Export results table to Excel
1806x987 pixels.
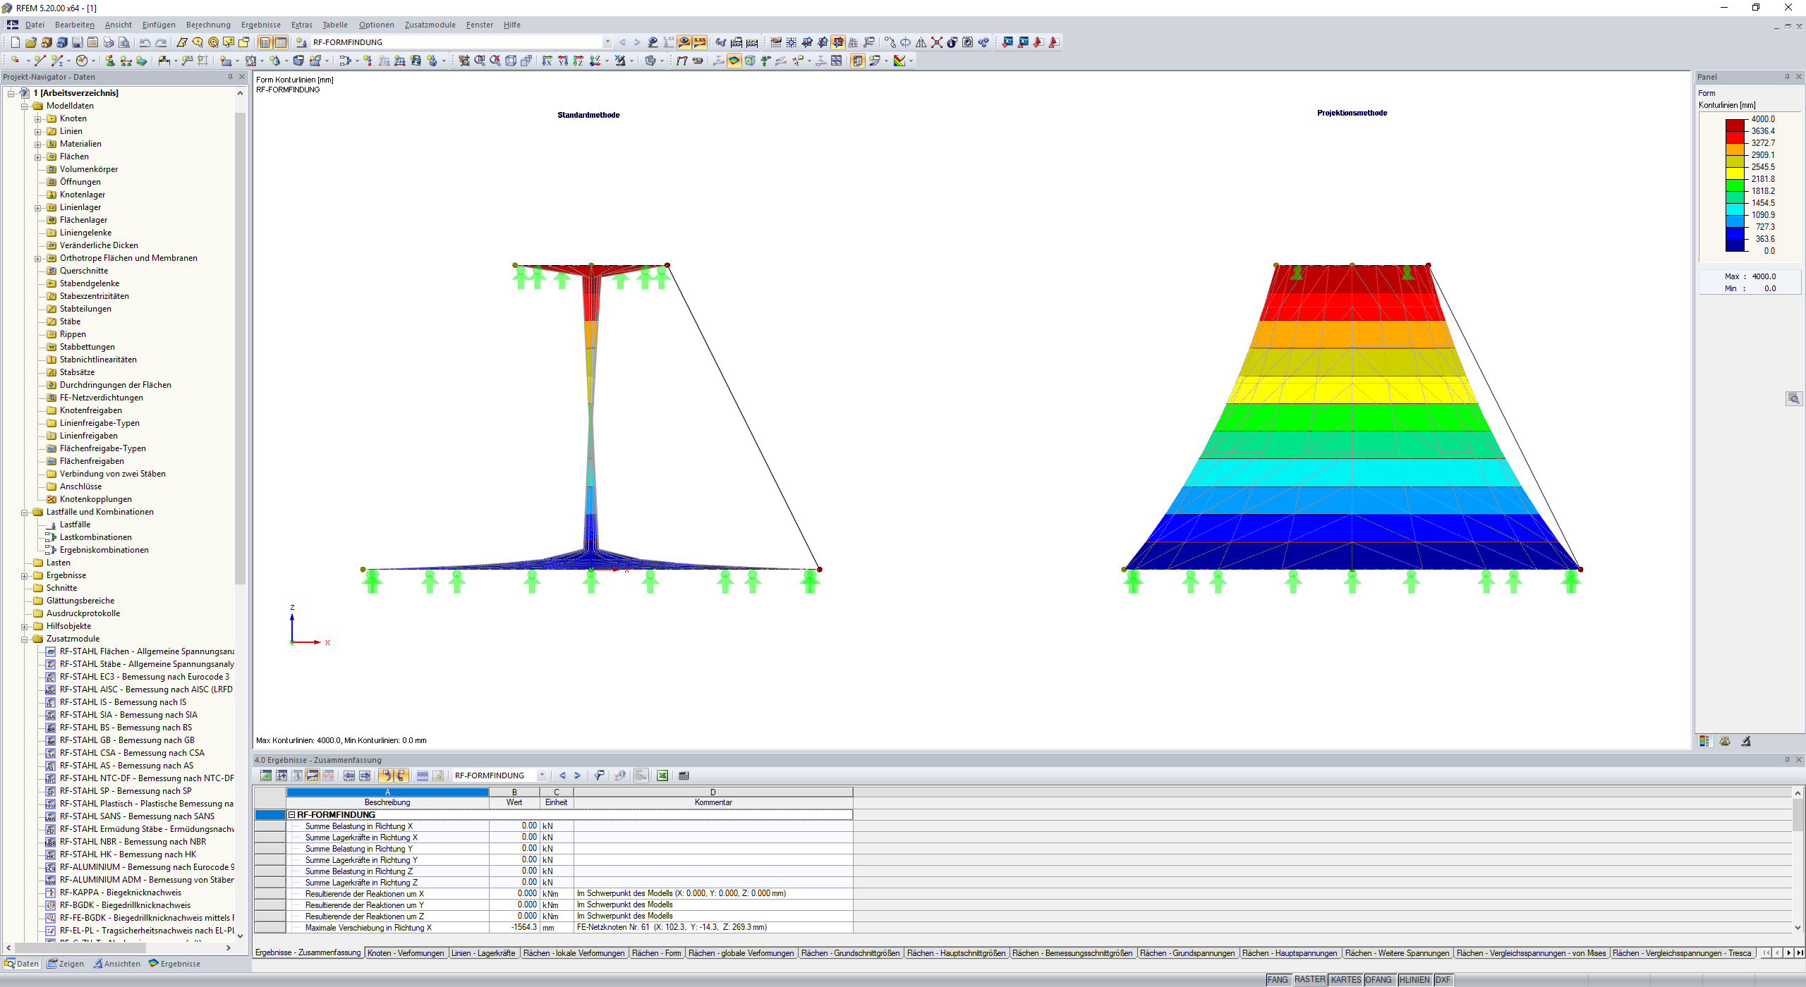coord(662,775)
